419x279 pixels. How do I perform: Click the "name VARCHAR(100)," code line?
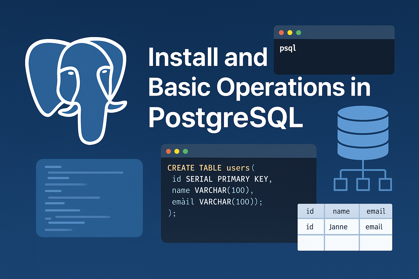213,190
